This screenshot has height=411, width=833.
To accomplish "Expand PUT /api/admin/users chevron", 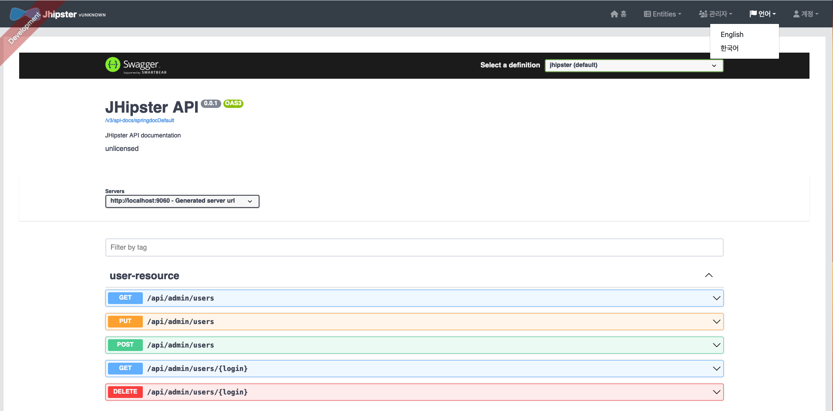I will click(716, 321).
